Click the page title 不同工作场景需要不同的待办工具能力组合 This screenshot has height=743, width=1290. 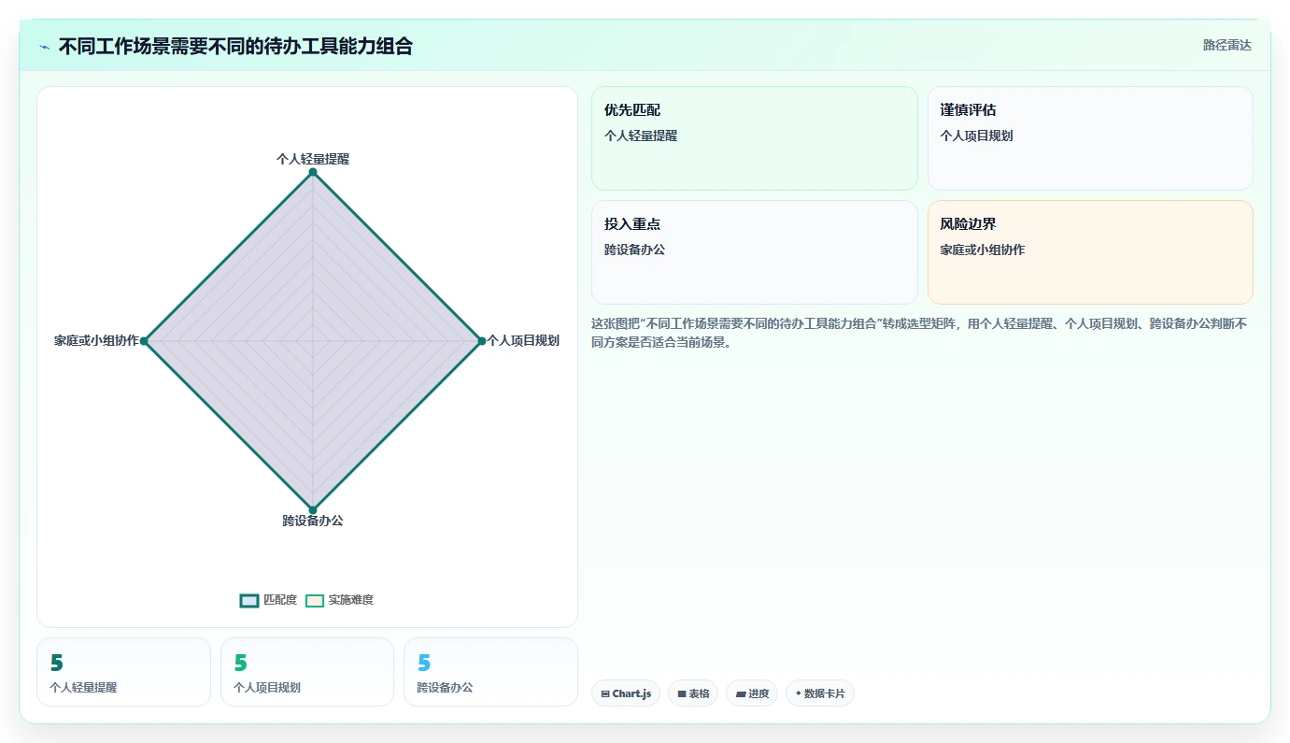[235, 46]
